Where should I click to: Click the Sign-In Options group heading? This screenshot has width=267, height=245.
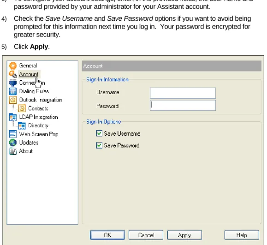[104, 122]
